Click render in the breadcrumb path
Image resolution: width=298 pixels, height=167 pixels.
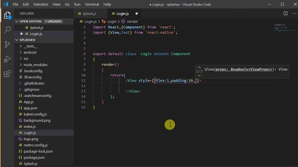pos(132,21)
